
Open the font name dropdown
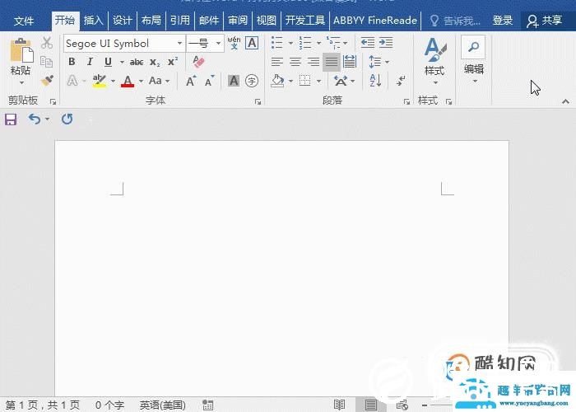[179, 44]
